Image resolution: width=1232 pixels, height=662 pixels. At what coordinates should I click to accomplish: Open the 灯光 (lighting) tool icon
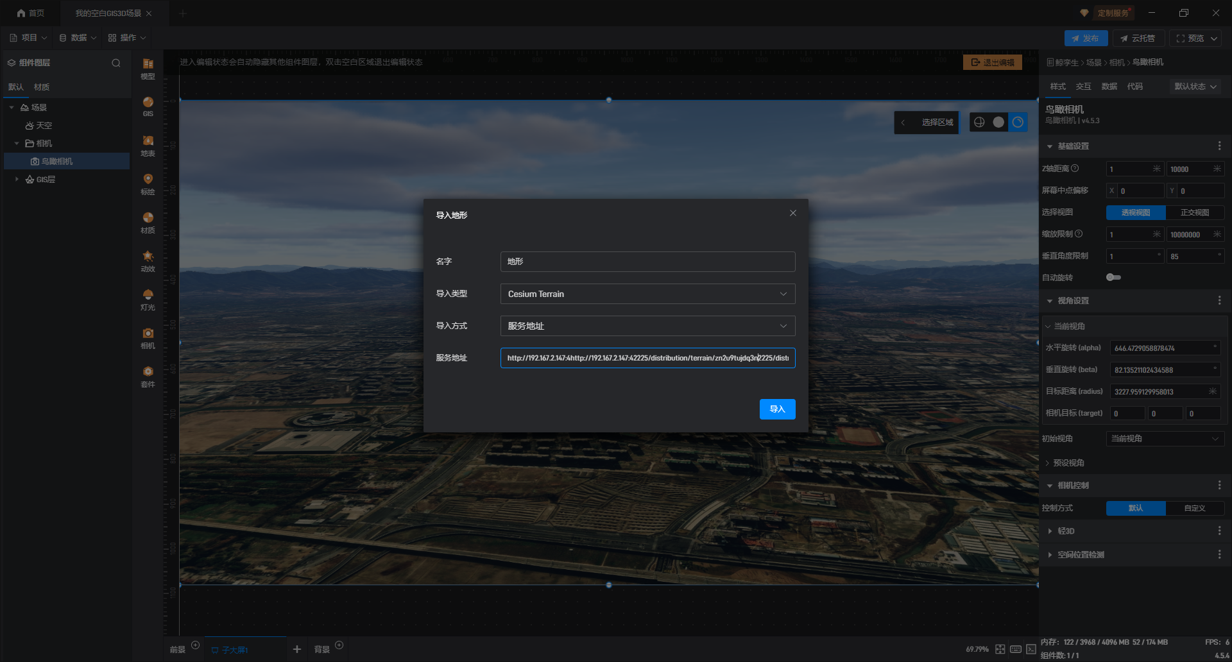148,298
